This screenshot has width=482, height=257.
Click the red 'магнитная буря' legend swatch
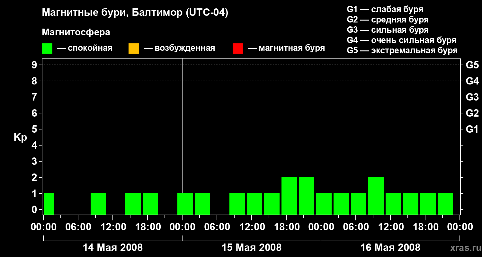coord(238,49)
